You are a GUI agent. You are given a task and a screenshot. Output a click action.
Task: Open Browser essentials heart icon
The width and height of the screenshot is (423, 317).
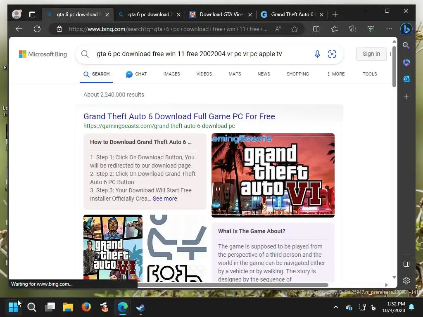tap(371, 29)
